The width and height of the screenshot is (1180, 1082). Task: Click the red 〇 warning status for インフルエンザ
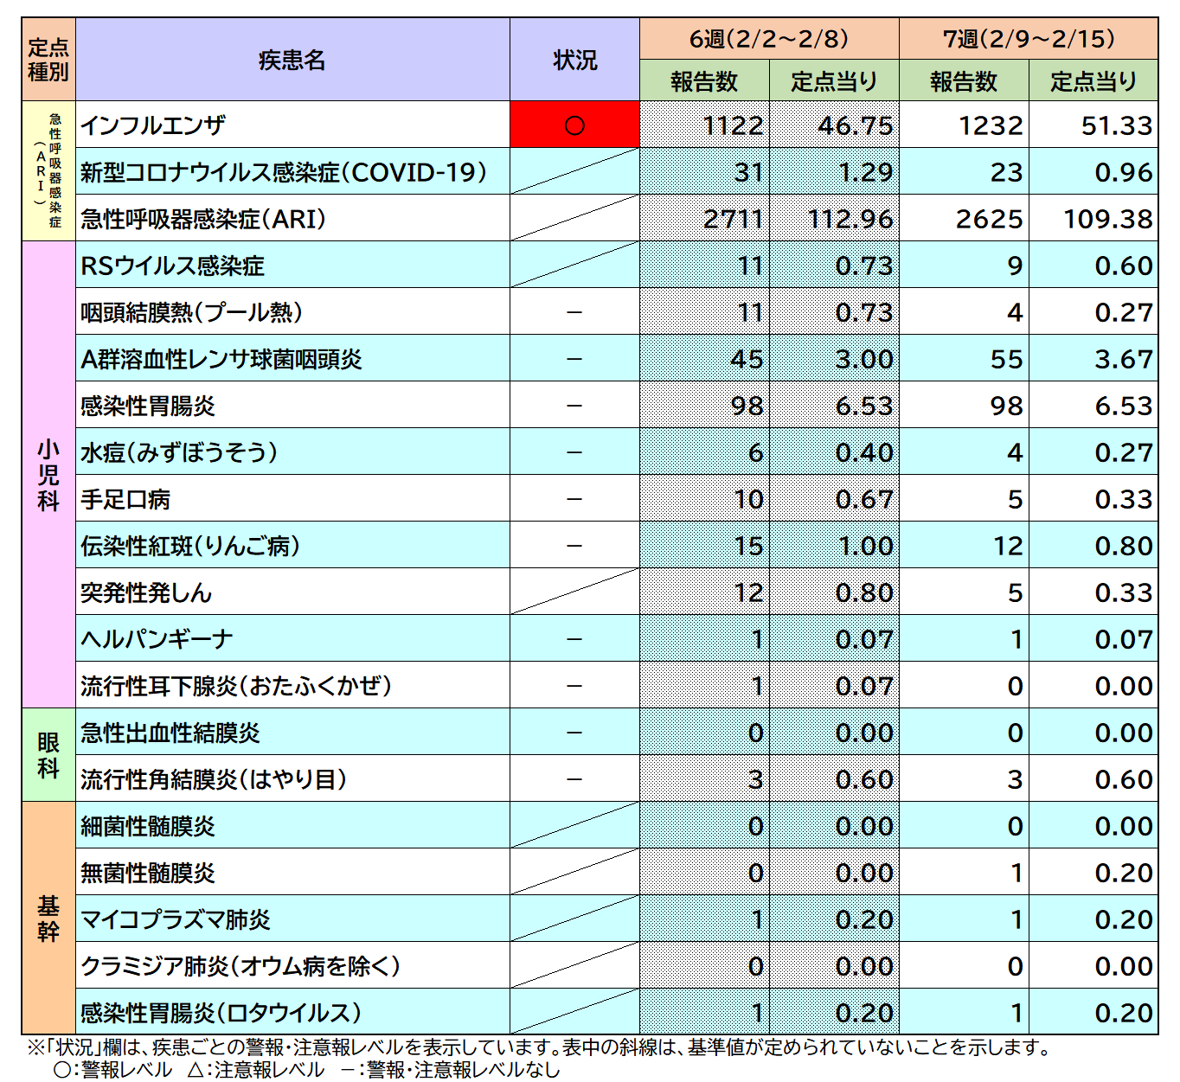574,125
